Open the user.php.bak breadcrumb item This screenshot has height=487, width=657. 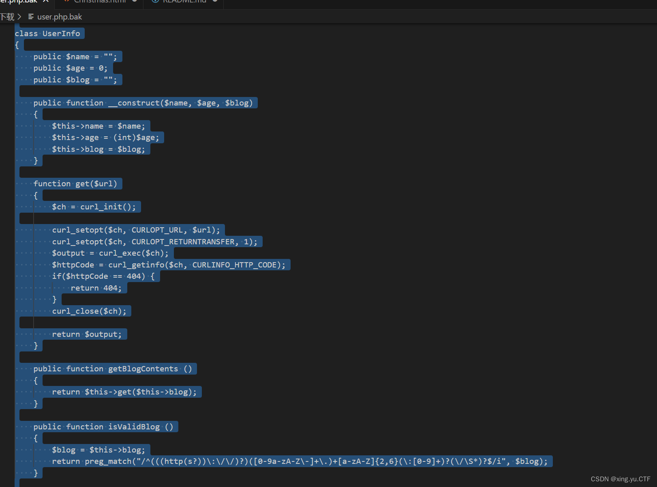coord(60,17)
